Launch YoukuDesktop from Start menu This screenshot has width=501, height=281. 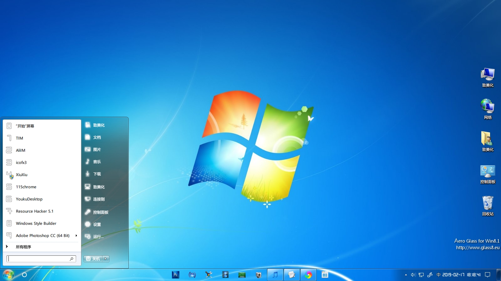point(42,199)
